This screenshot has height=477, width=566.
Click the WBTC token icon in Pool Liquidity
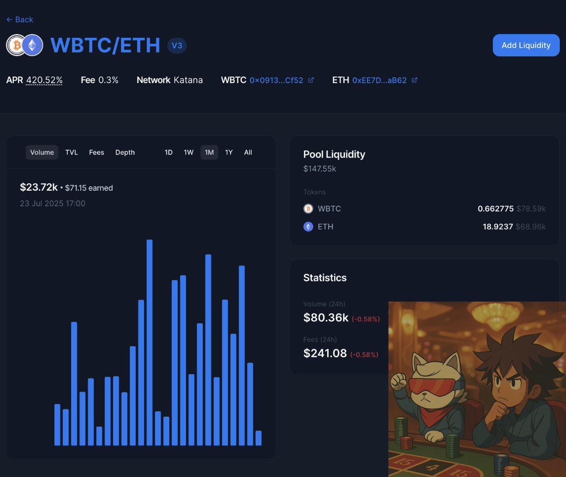pyautogui.click(x=308, y=209)
